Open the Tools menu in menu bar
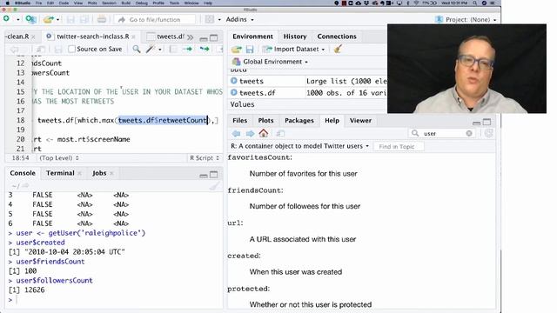Viewport: 557px width, 313px height. click(174, 3)
